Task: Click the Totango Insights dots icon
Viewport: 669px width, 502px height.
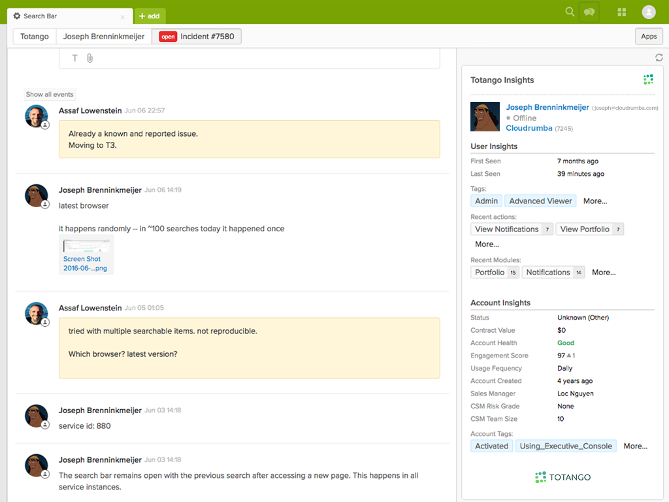Action: click(648, 80)
